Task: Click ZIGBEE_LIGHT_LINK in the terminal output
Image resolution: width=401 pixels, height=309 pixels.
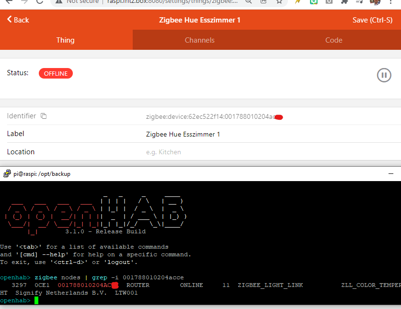Action: point(270,285)
